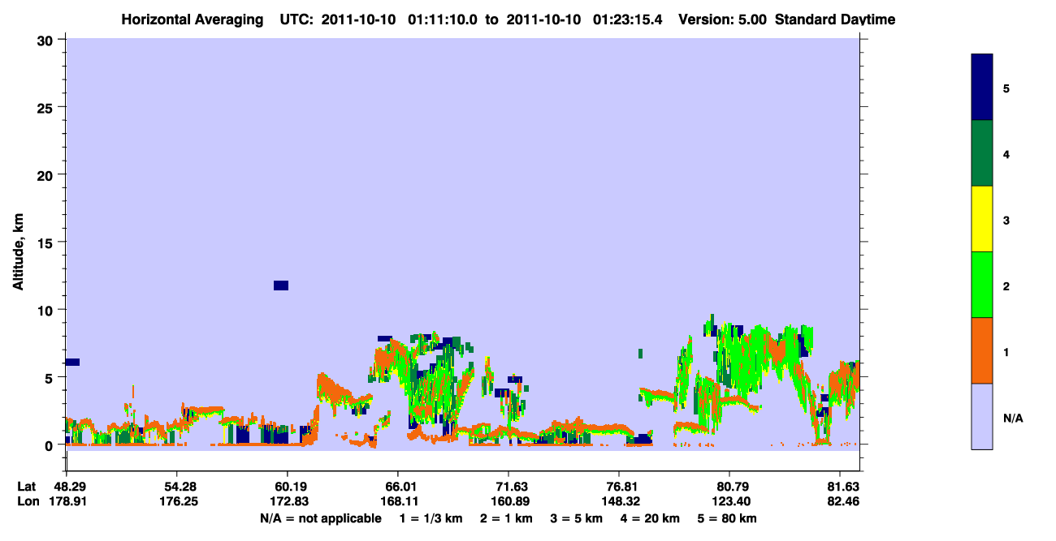Image resolution: width=1056 pixels, height=541 pixels.
Task: Click the y-axis tick label 10
Action: tap(47, 310)
